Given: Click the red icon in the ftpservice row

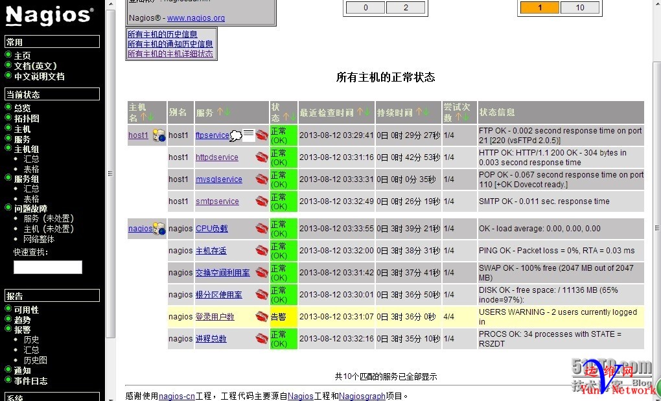Looking at the screenshot, I should (262, 135).
